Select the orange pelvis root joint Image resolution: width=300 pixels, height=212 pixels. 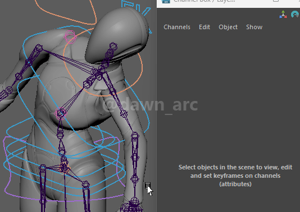click(x=64, y=168)
